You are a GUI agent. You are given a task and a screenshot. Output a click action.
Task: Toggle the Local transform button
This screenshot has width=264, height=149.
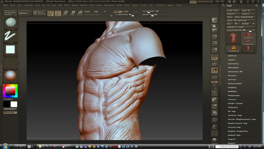click(214, 70)
